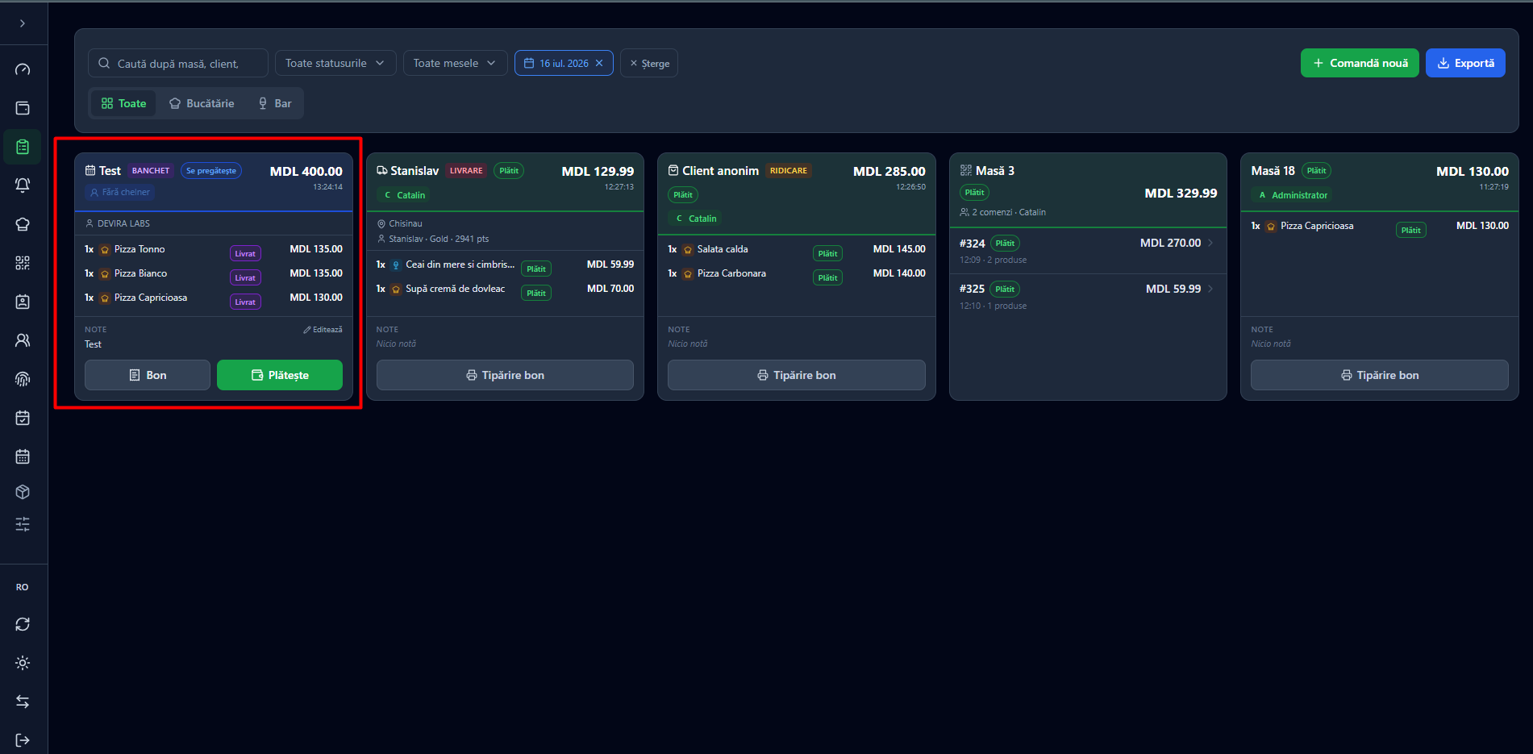The height and width of the screenshot is (754, 1533).
Task: Open the Toate mesele dropdown
Action: (455, 63)
